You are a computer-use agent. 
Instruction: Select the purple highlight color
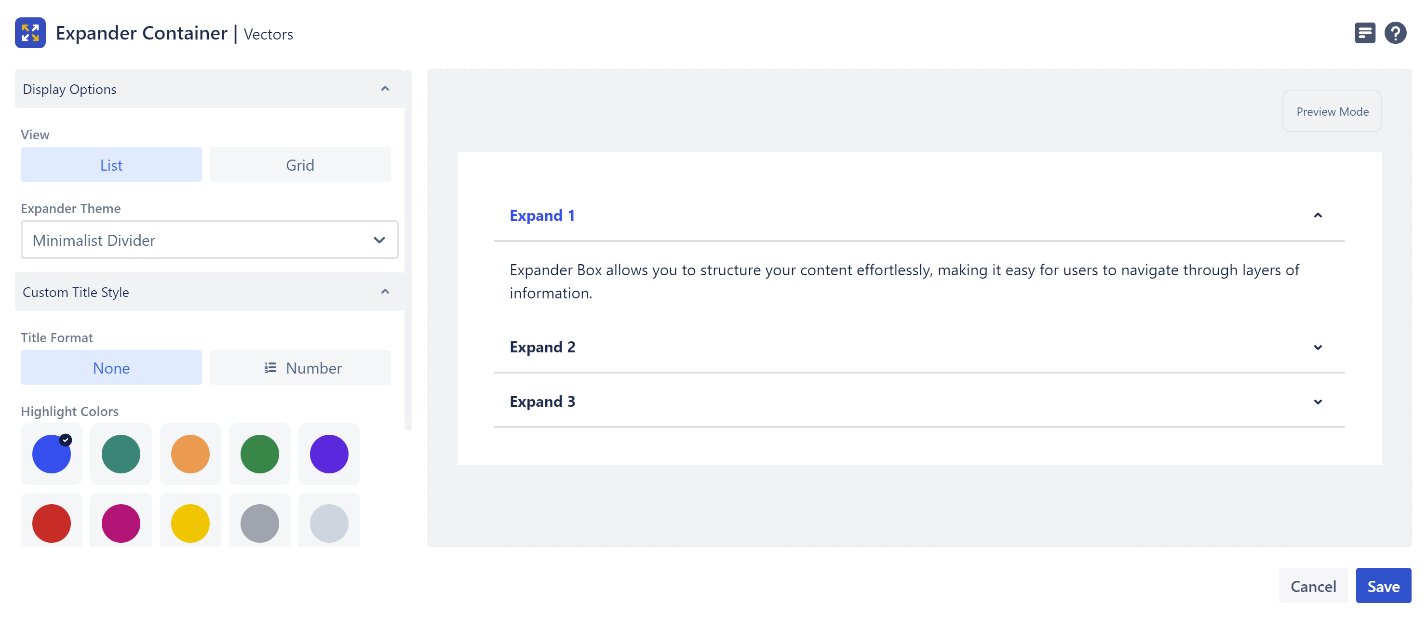pos(329,454)
